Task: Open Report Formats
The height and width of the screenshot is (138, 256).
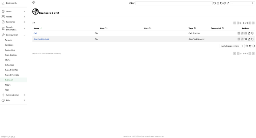Action: click(12, 75)
